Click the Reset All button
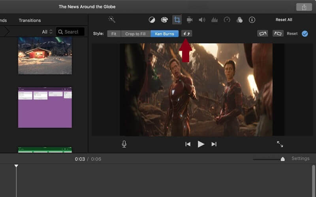 [284, 20]
